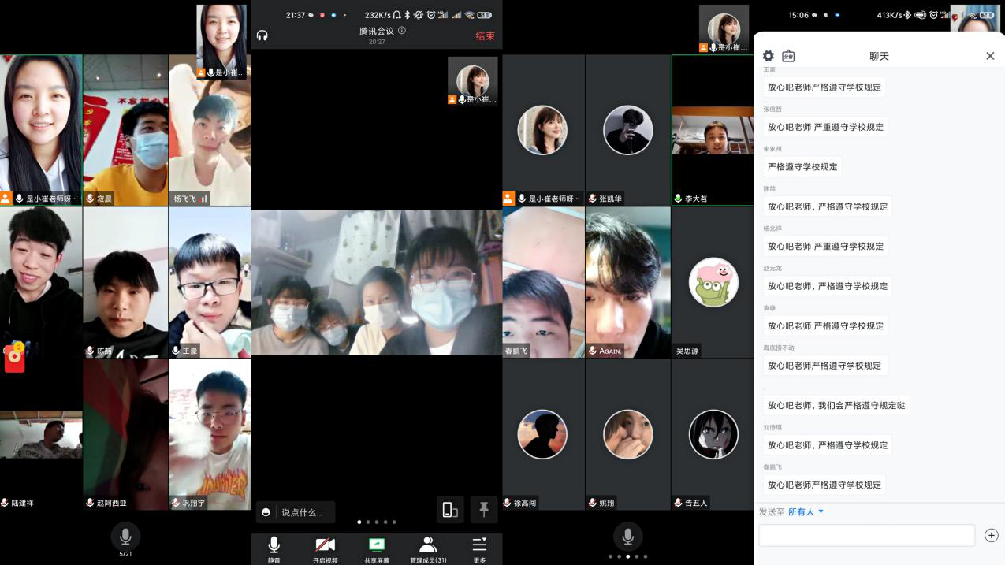Tap the plus icon beside chat input

pyautogui.click(x=992, y=536)
